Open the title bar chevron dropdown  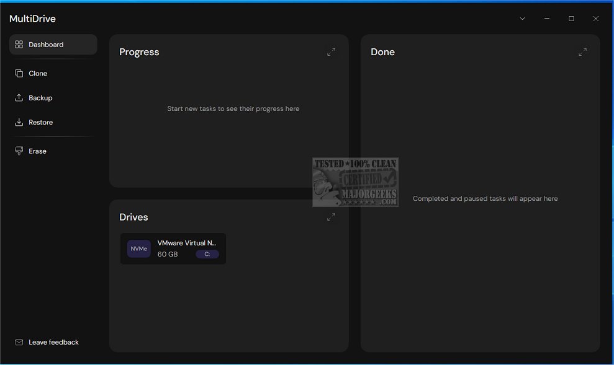(522, 19)
